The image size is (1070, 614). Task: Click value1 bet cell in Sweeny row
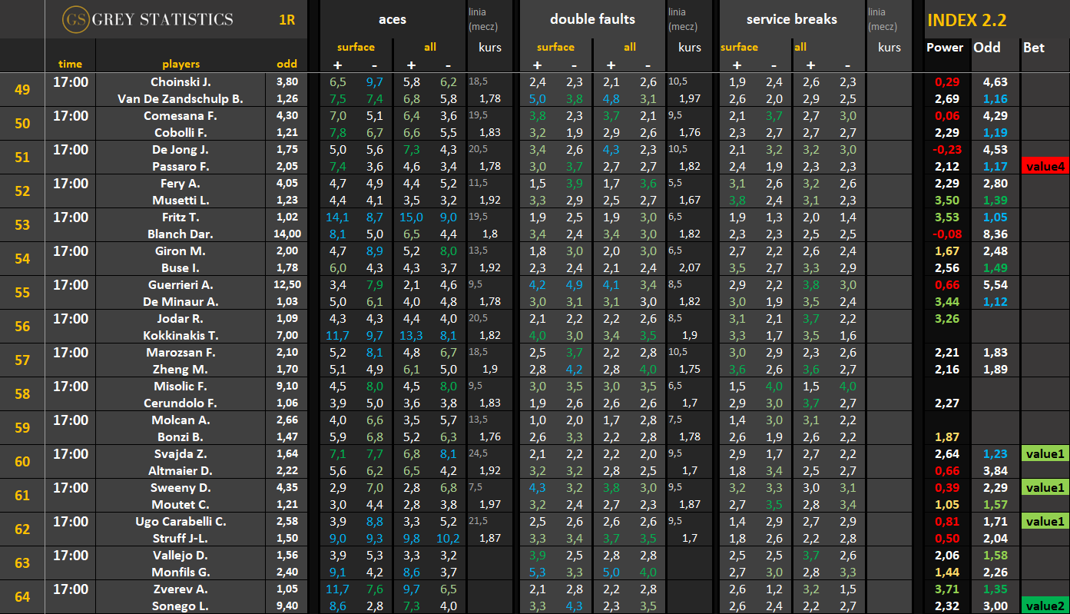[x=1045, y=487]
